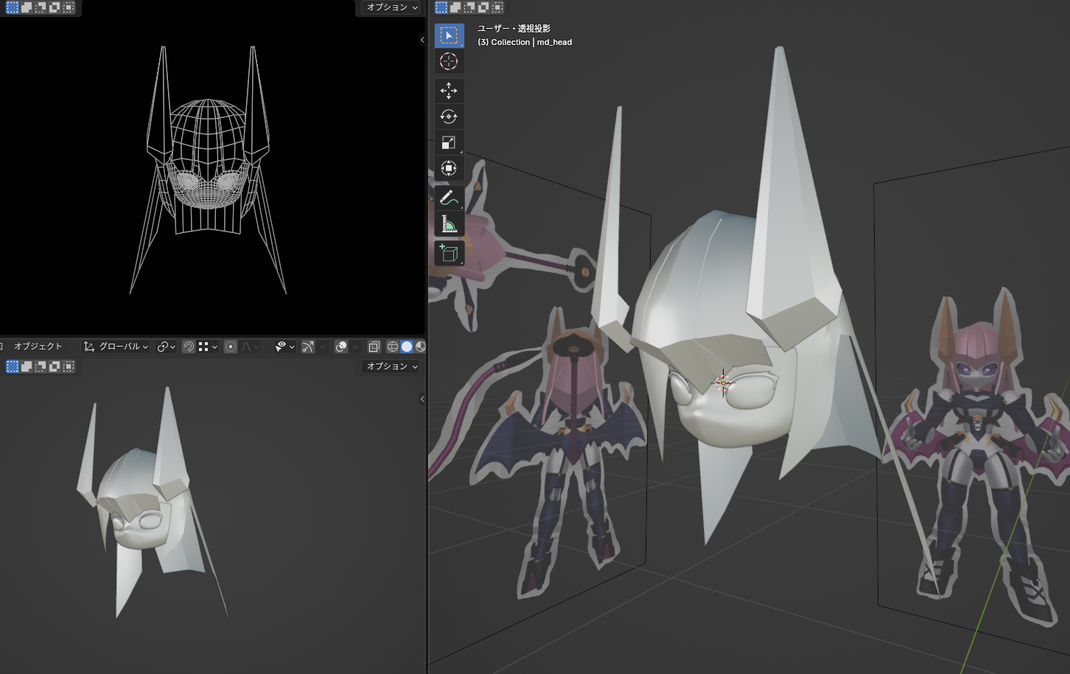Screen dimensions: 1070x674
Task: Choose the Rotate tool
Action: [x=449, y=117]
